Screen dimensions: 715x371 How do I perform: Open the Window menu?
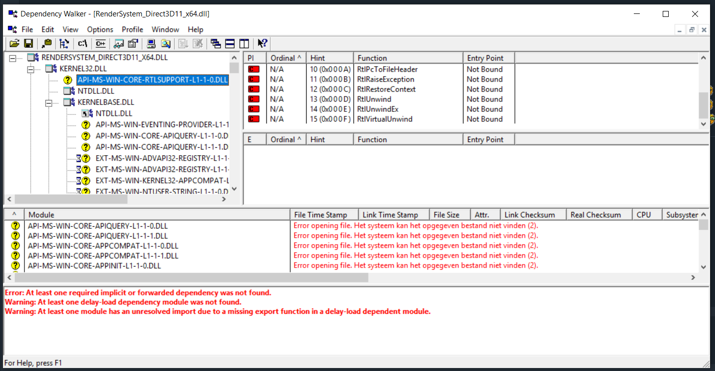[165, 29]
